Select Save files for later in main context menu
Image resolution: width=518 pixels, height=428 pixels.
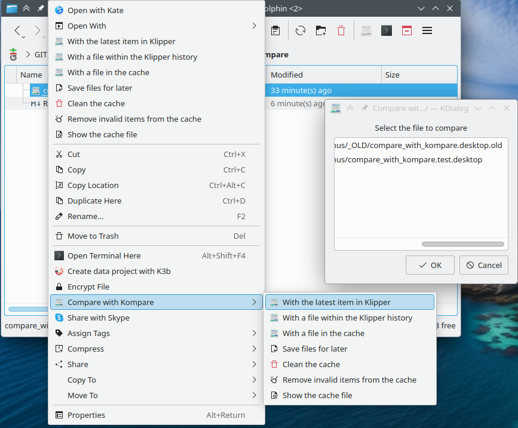157,88
